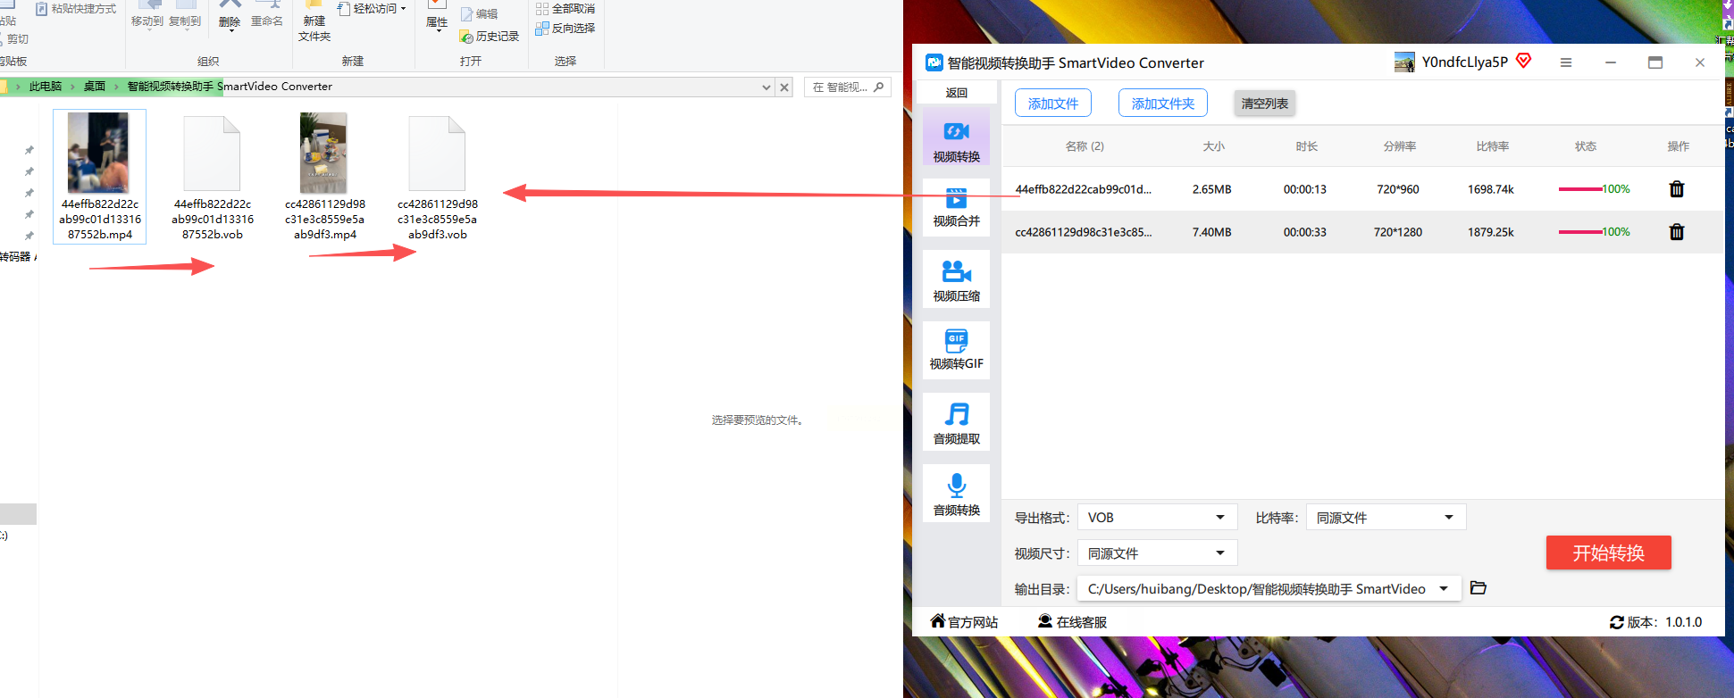Viewport: 1734px width, 698px height.
Task: Expand the Explorer address bar history dropdown
Action: (x=766, y=87)
